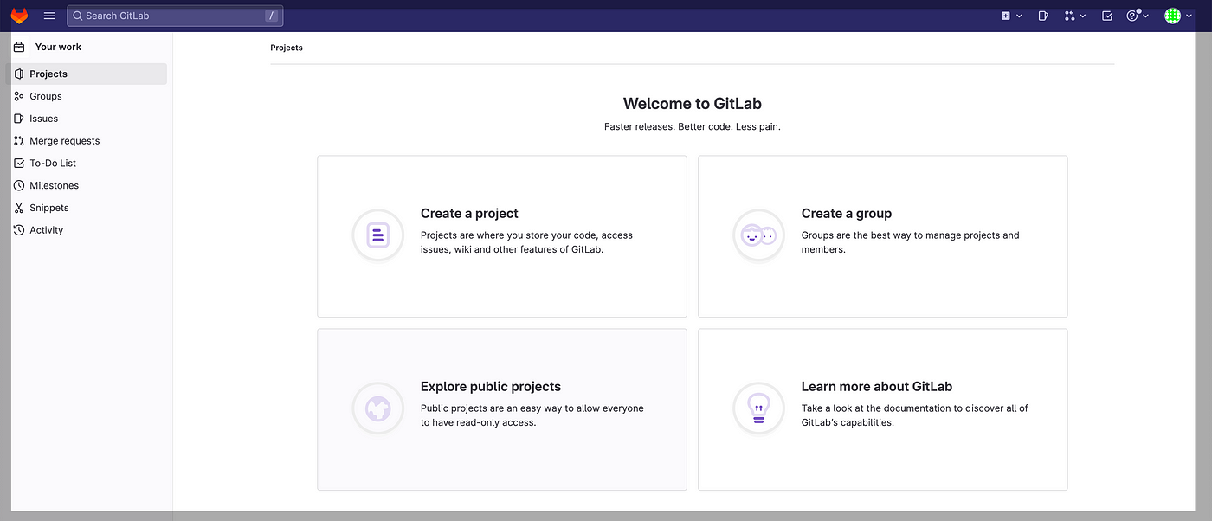1212x521 pixels.
Task: Click the Snippets scissors icon
Action: (19, 208)
